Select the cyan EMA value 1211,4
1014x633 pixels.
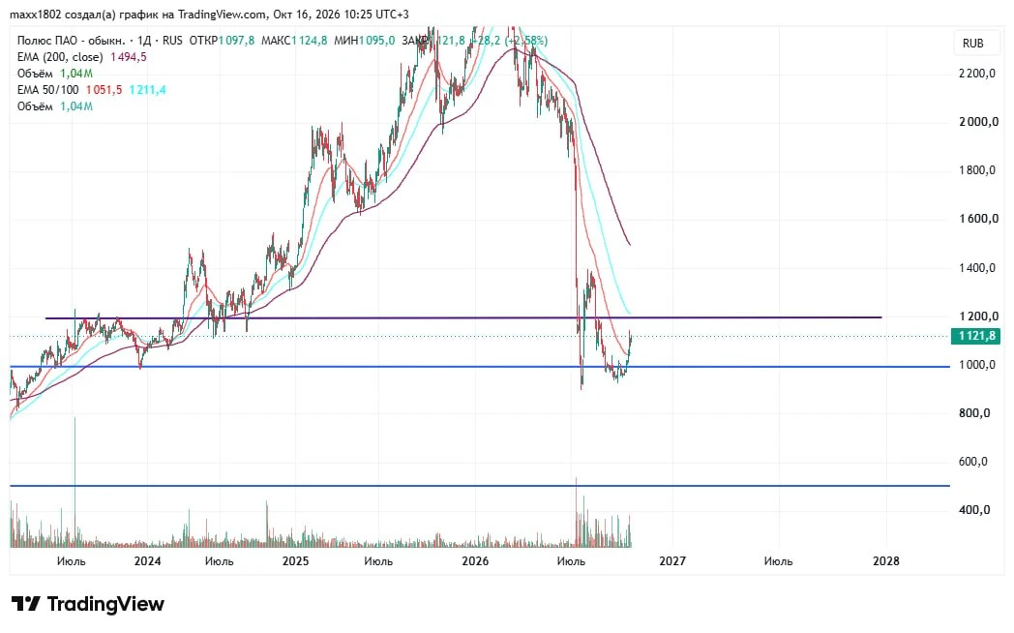tap(147, 90)
